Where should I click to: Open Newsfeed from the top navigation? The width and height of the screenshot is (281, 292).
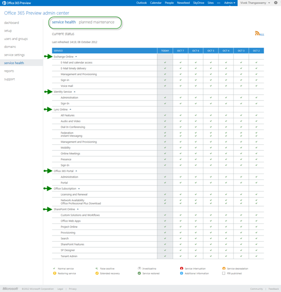[183, 3]
